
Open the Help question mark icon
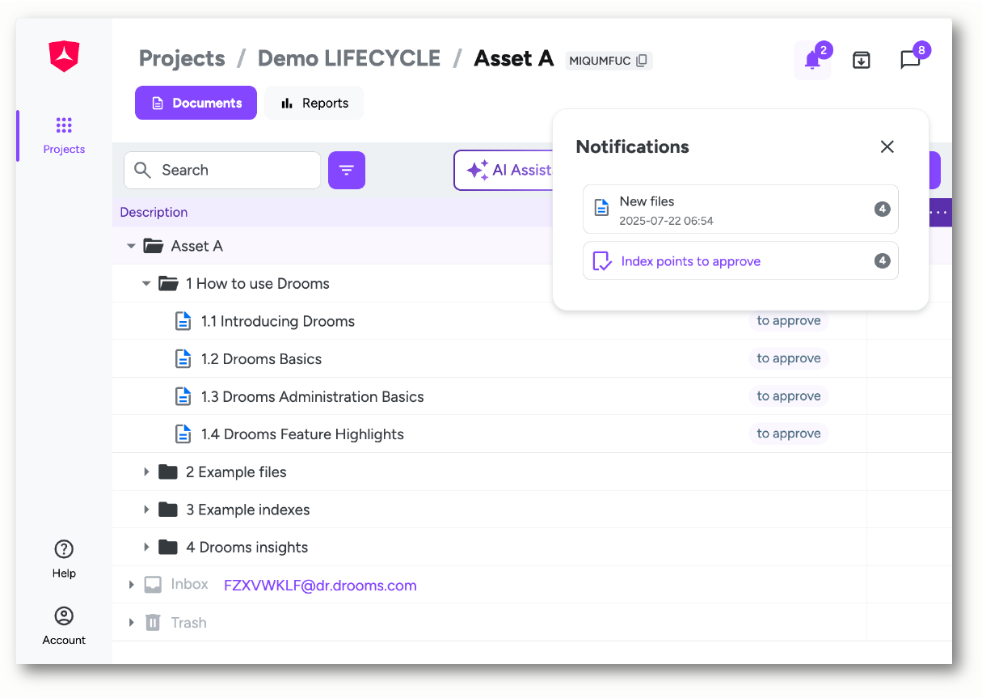[x=64, y=549]
